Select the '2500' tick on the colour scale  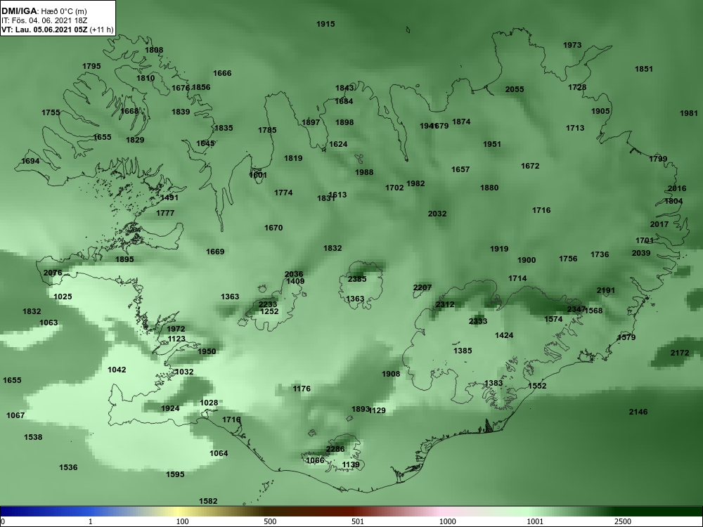[x=623, y=521]
